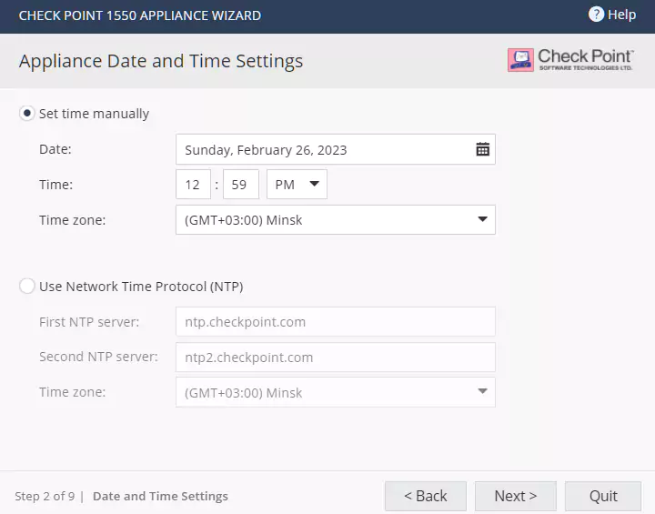The width and height of the screenshot is (655, 514).
Task: Click the Second NTP server field
Action: click(x=335, y=358)
